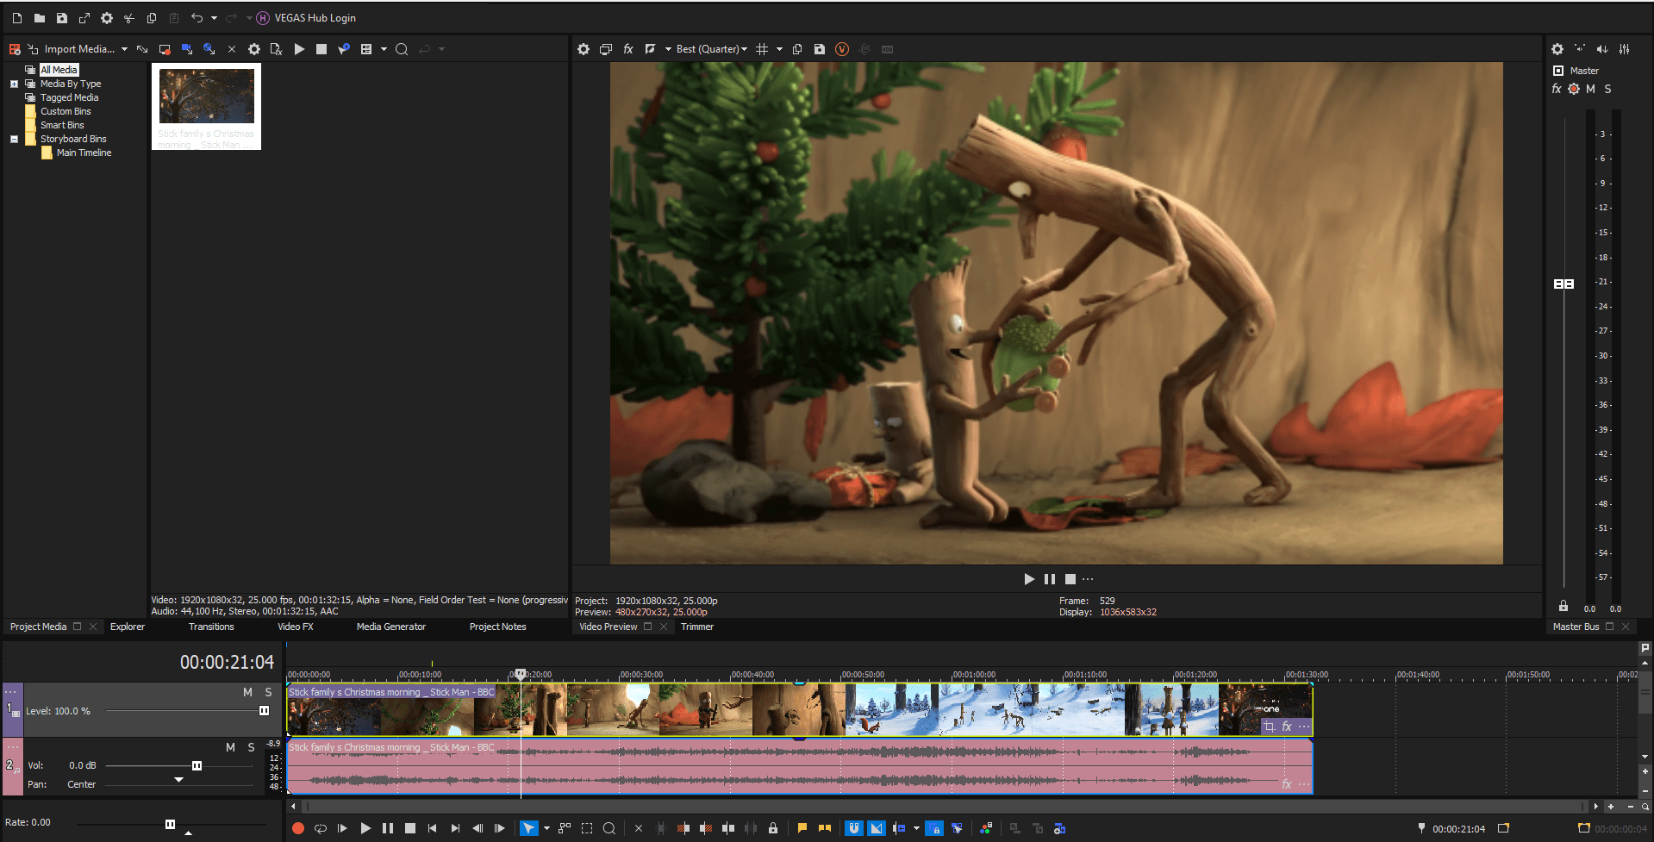The height and width of the screenshot is (842, 1654).
Task: Select the Zoom Edit Tool magnifier
Action: 609,828
